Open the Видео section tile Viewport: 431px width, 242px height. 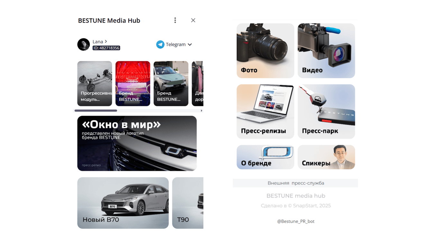pyautogui.click(x=326, y=51)
